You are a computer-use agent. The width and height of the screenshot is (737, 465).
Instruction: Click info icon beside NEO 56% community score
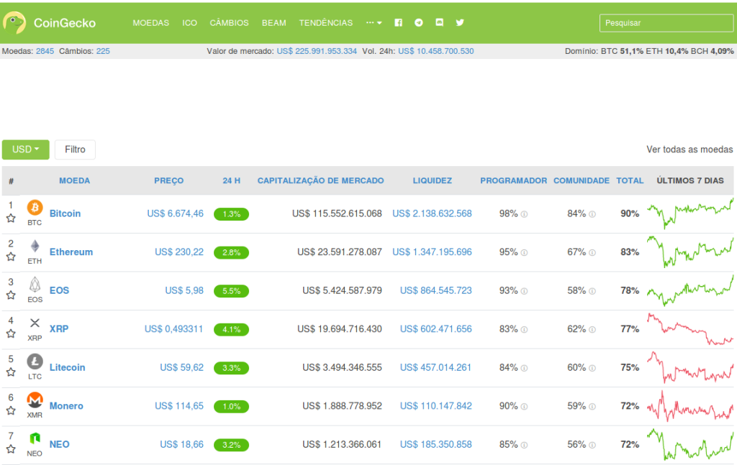click(592, 445)
